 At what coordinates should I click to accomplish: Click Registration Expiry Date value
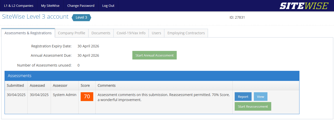pos(88,46)
